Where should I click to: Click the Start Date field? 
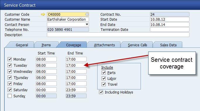point(170,19)
